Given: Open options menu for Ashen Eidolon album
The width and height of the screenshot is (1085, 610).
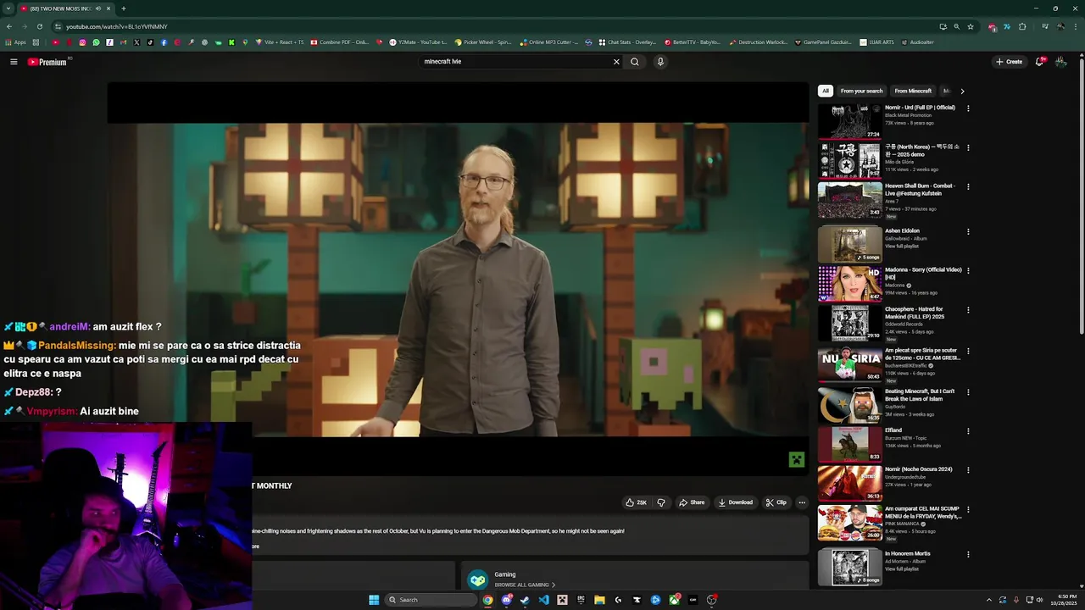Looking at the screenshot, I should [x=968, y=231].
